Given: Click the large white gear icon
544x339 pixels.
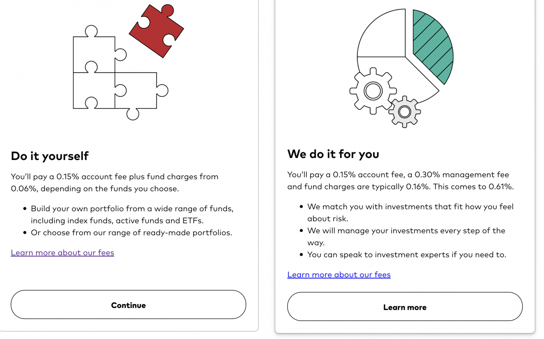Looking at the screenshot, I should click(x=373, y=91).
